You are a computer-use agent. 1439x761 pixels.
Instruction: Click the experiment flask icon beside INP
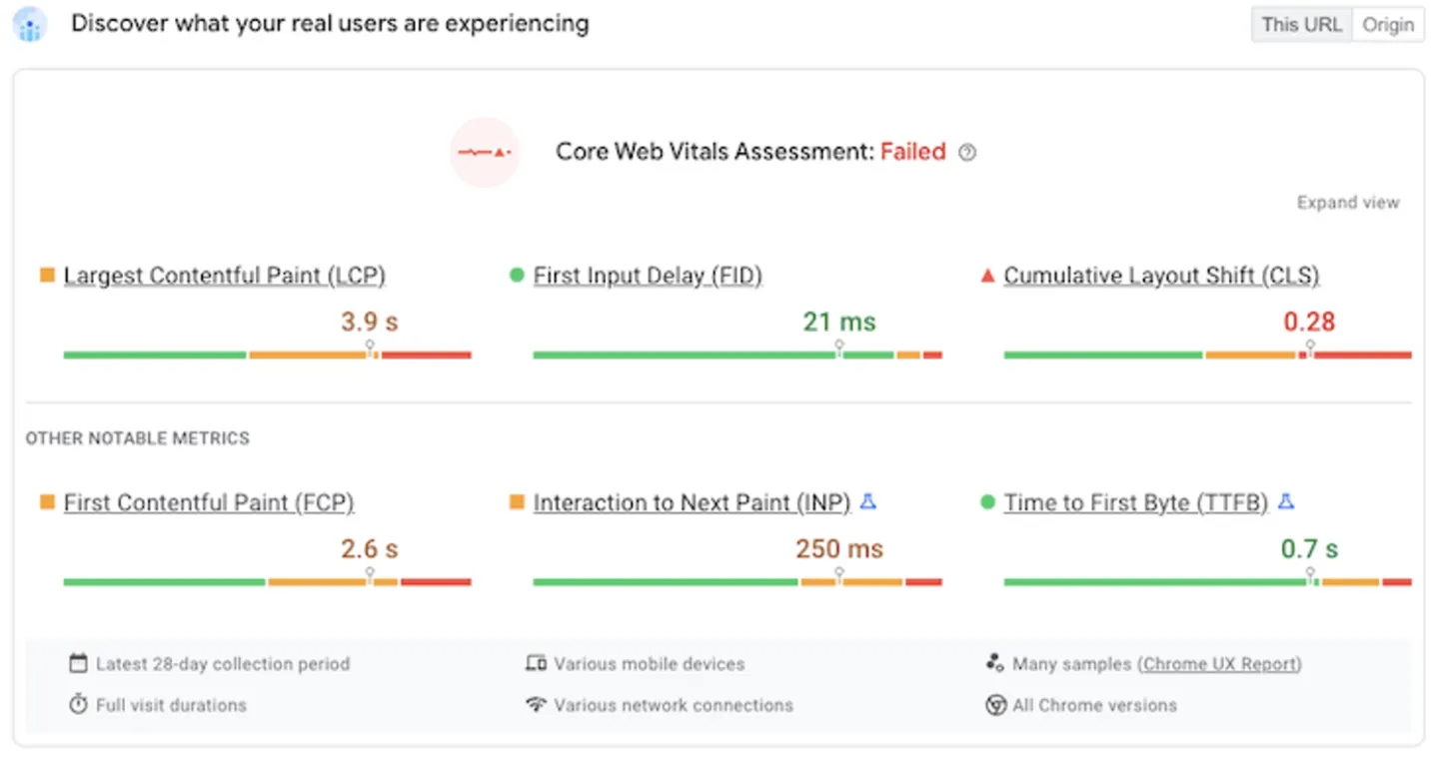coord(868,502)
